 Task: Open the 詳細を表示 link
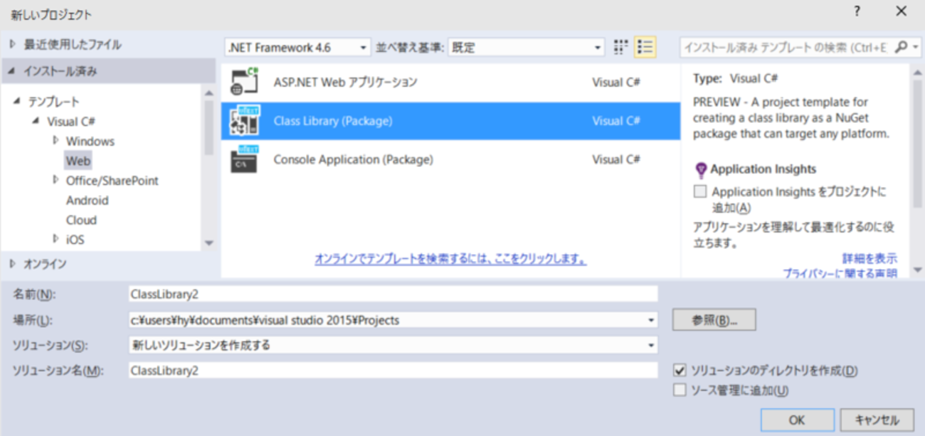pos(869,258)
